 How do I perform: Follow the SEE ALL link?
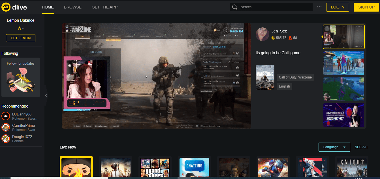point(361,147)
